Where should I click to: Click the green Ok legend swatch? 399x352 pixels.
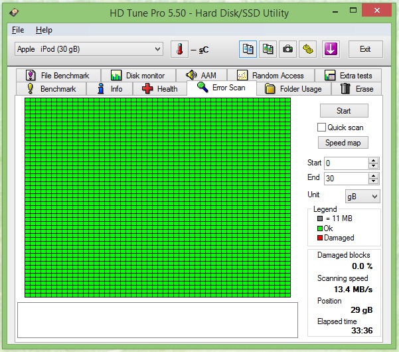(x=320, y=228)
